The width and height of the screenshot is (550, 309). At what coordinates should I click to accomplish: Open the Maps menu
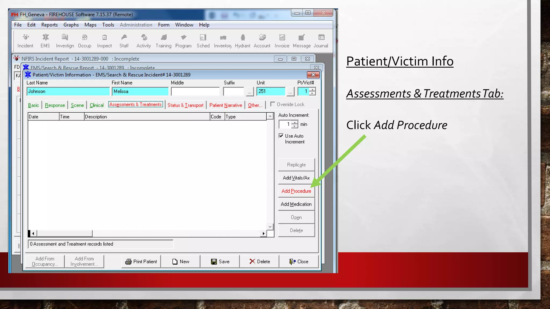tap(91, 25)
